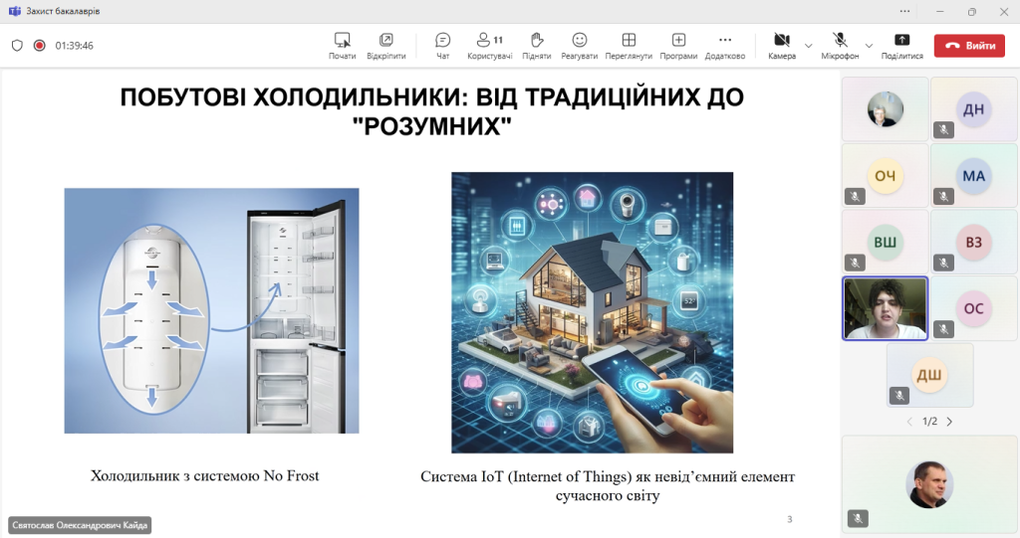Image resolution: width=1020 pixels, height=538 pixels.
Task: Unmute the Мікрофон
Action: (840, 46)
